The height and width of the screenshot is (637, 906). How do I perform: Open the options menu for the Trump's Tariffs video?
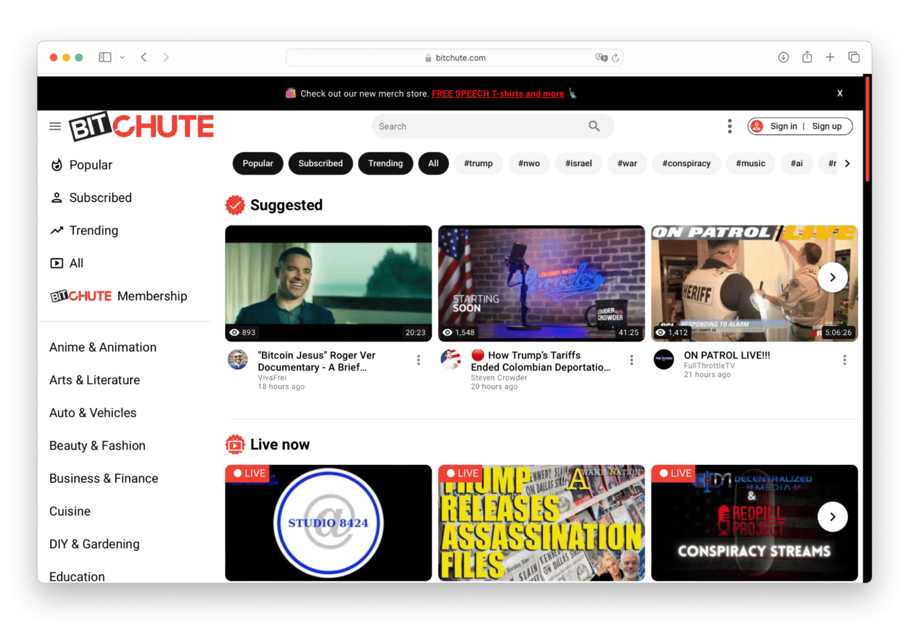(x=631, y=360)
